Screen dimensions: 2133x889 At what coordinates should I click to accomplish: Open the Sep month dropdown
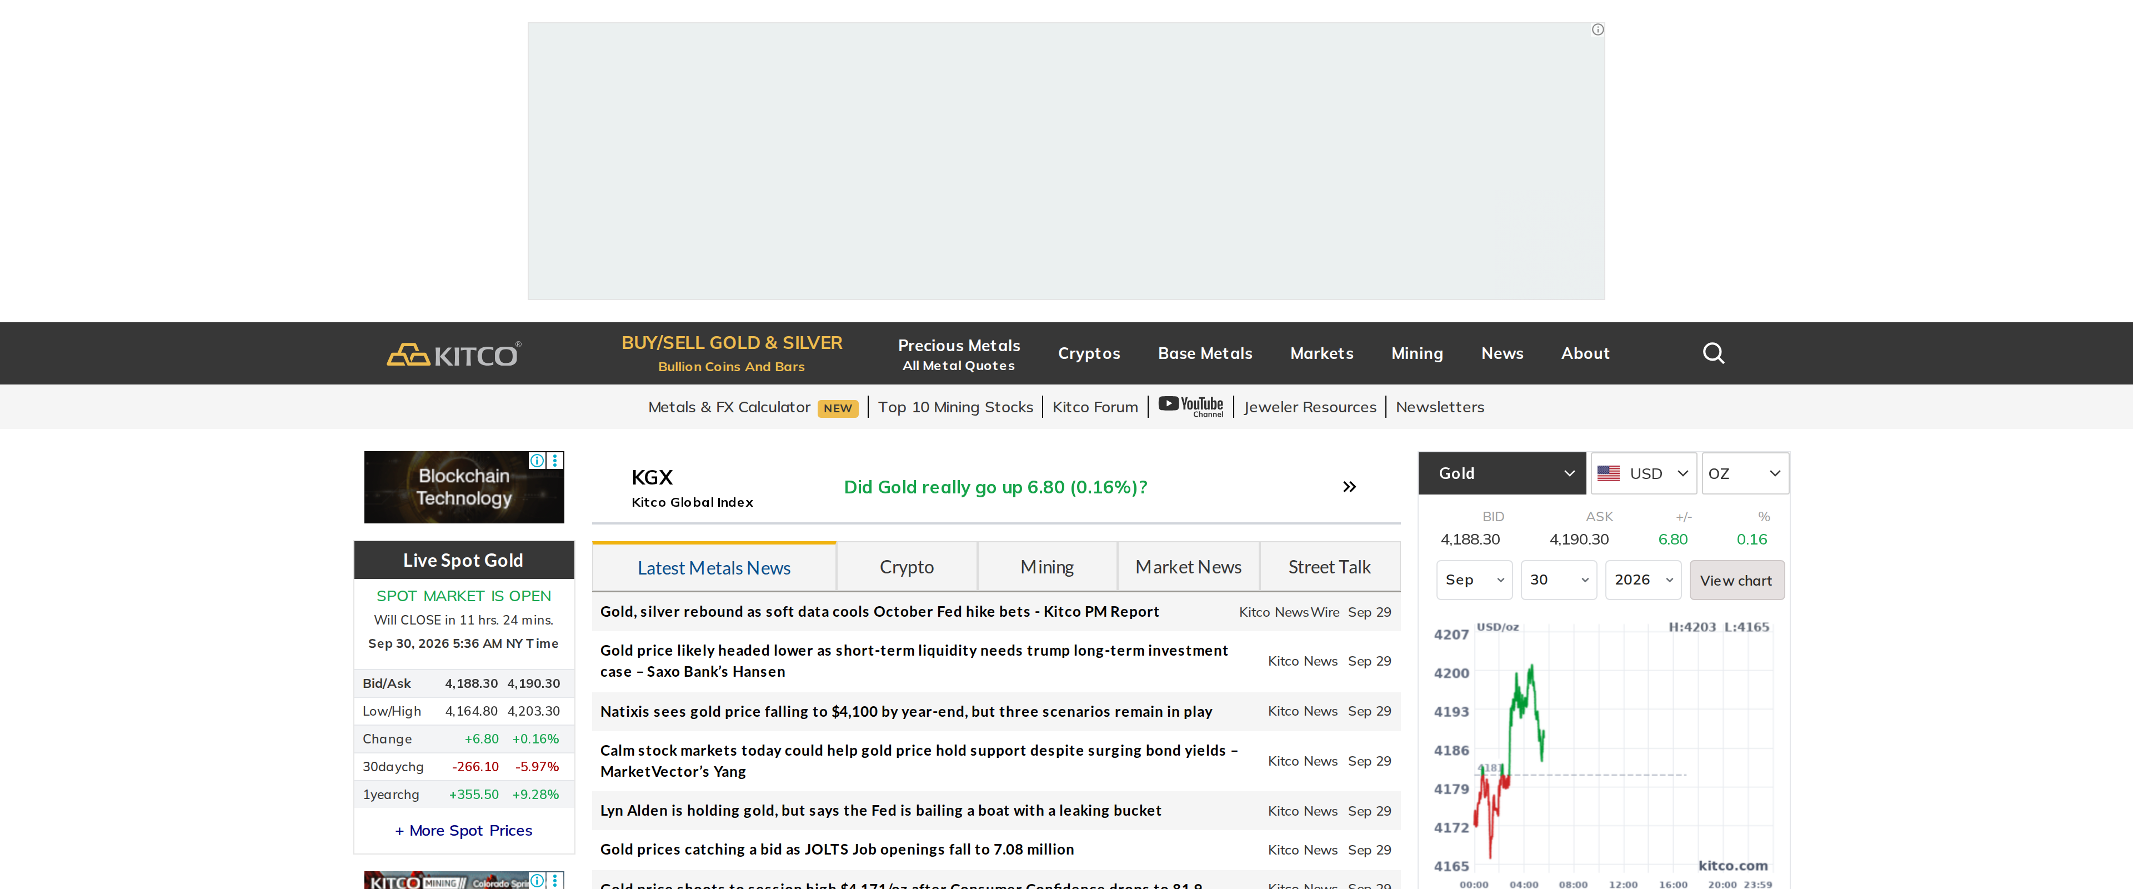pyautogui.click(x=1474, y=580)
